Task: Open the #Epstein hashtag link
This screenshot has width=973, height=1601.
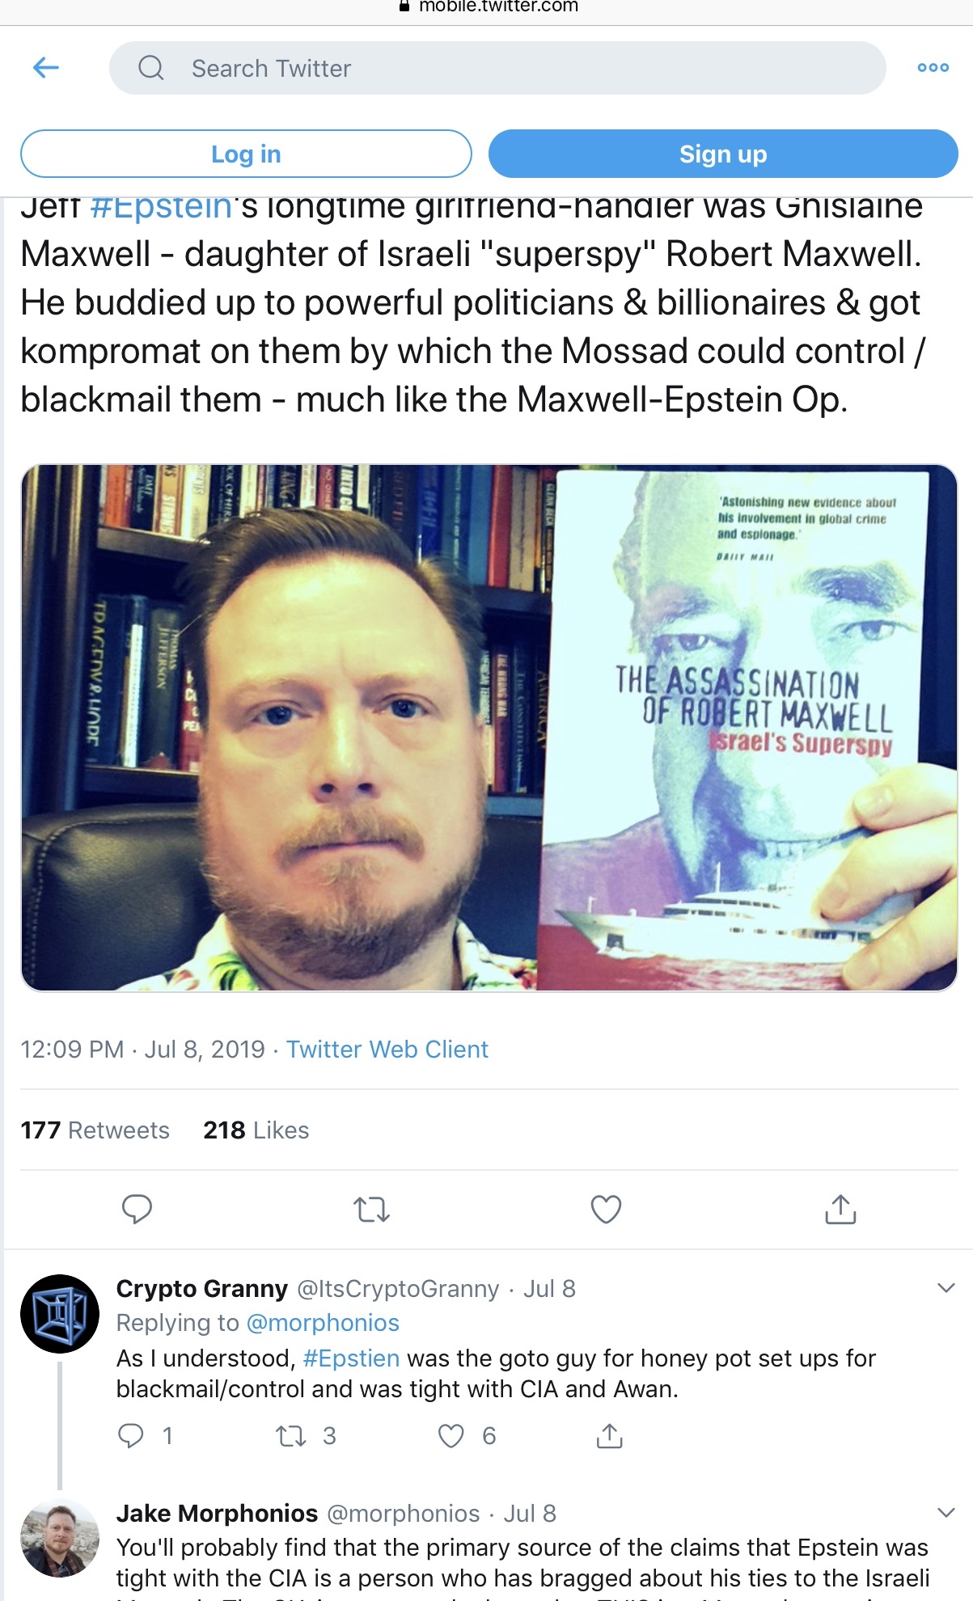Action: pyautogui.click(x=162, y=208)
